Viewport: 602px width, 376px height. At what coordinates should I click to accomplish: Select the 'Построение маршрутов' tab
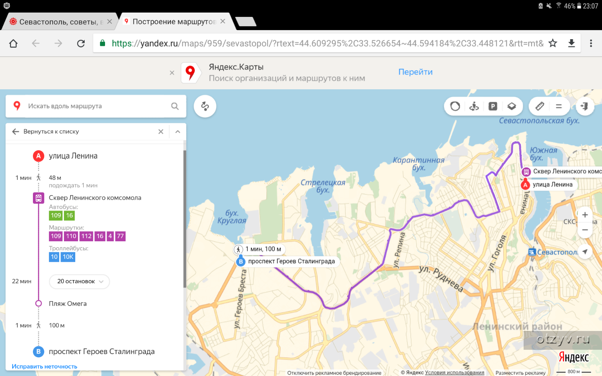click(x=174, y=22)
